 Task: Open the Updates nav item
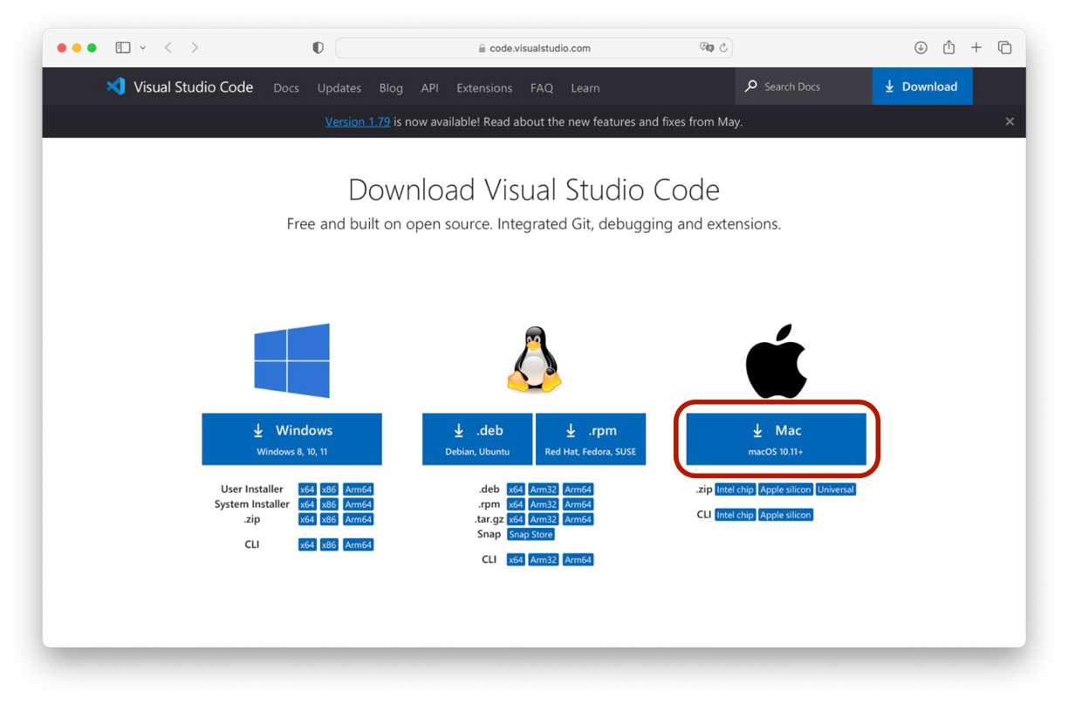click(x=339, y=88)
